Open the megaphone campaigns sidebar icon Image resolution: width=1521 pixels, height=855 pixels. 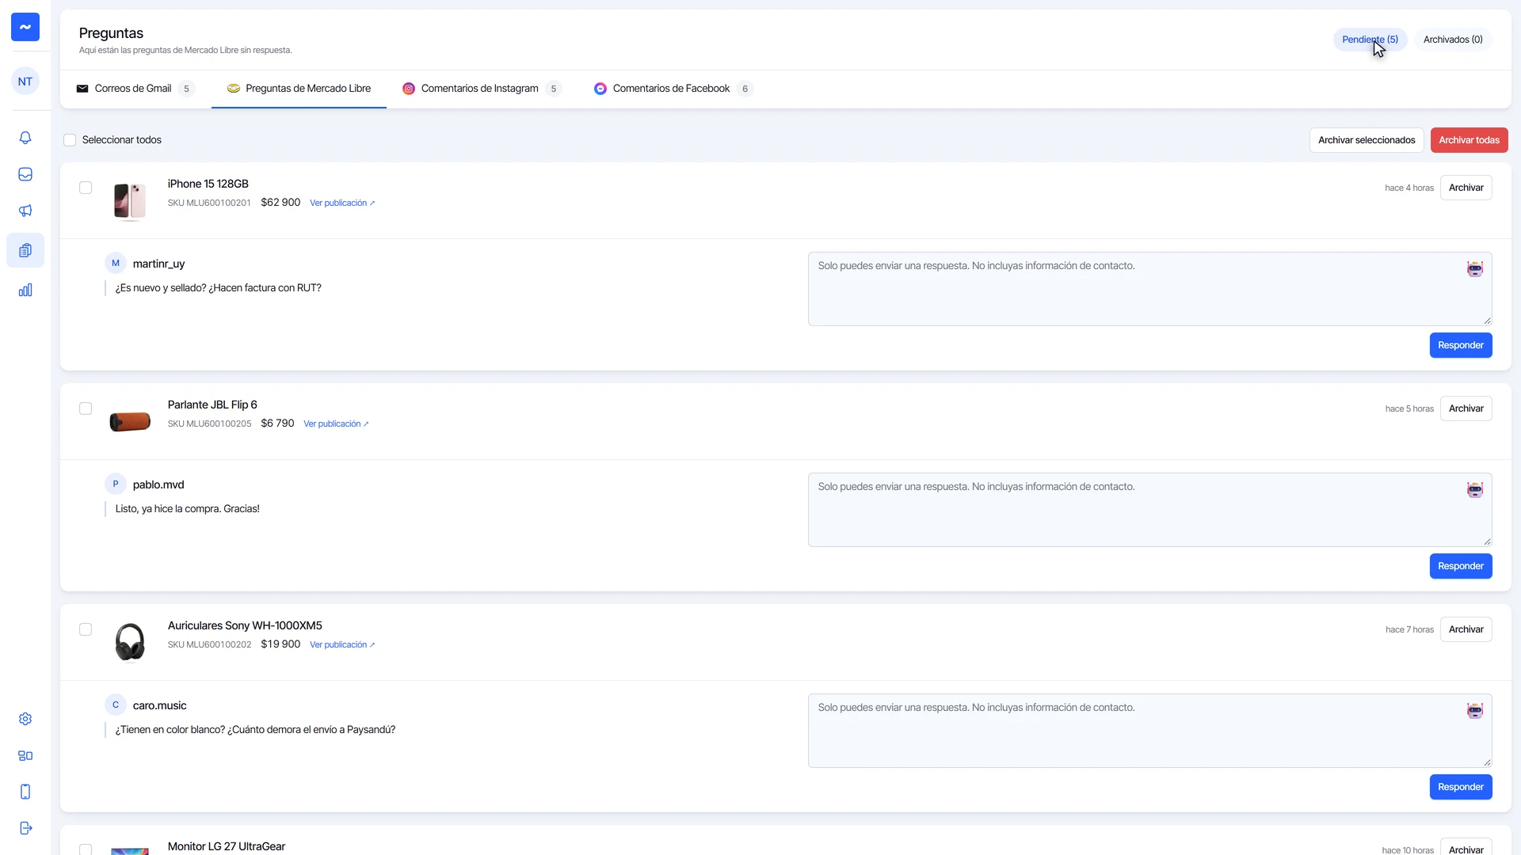tap(25, 211)
